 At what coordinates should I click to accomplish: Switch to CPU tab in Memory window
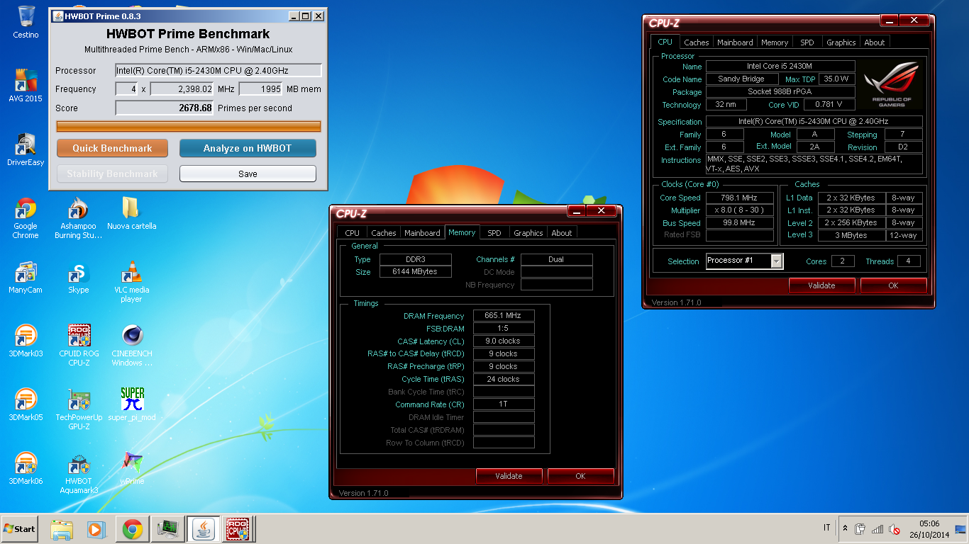click(x=352, y=233)
